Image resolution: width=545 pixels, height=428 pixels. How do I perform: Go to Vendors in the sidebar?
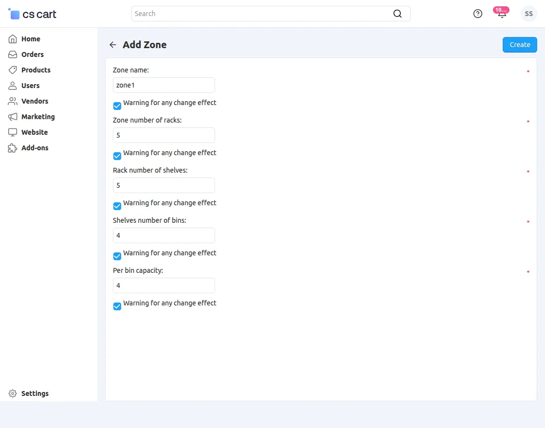coord(35,101)
